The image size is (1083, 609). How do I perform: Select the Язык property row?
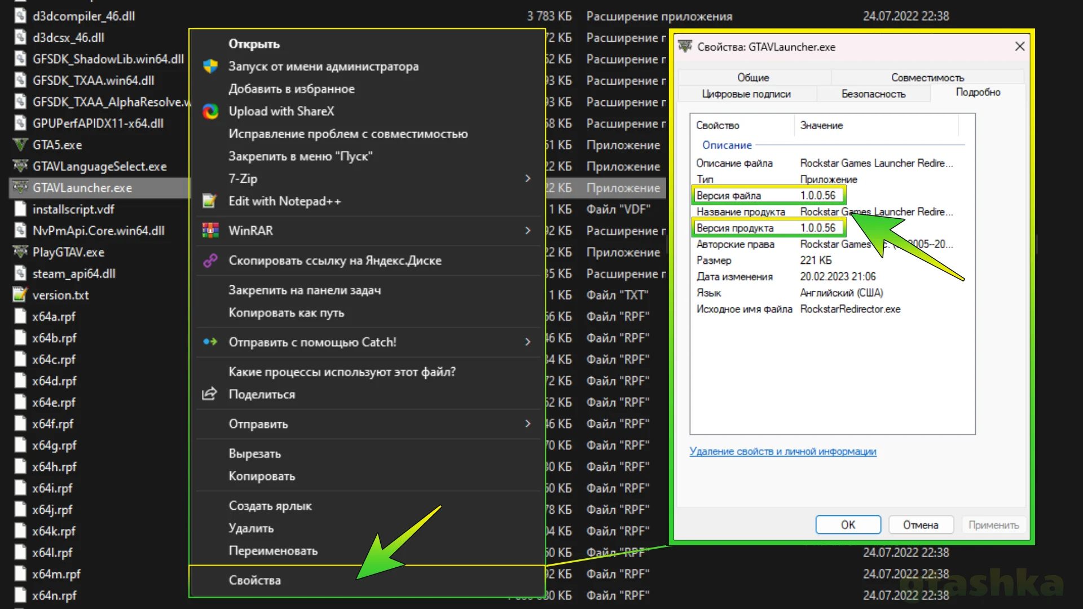[x=790, y=293]
